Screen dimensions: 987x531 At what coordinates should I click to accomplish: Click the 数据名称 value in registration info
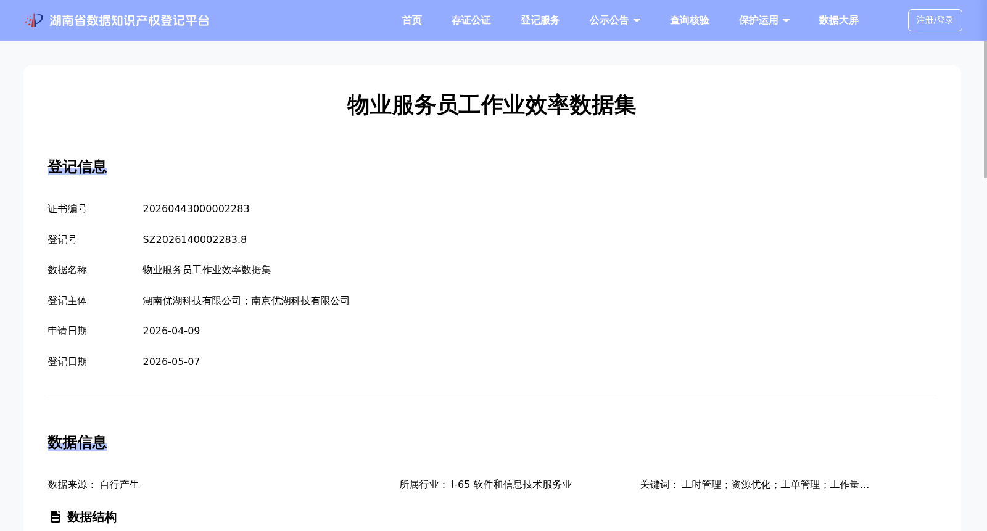[207, 270]
